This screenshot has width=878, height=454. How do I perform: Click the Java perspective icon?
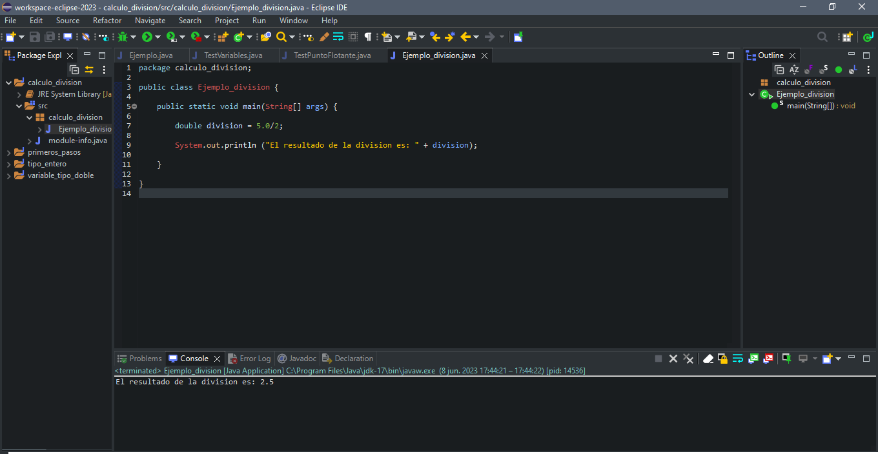[868, 37]
